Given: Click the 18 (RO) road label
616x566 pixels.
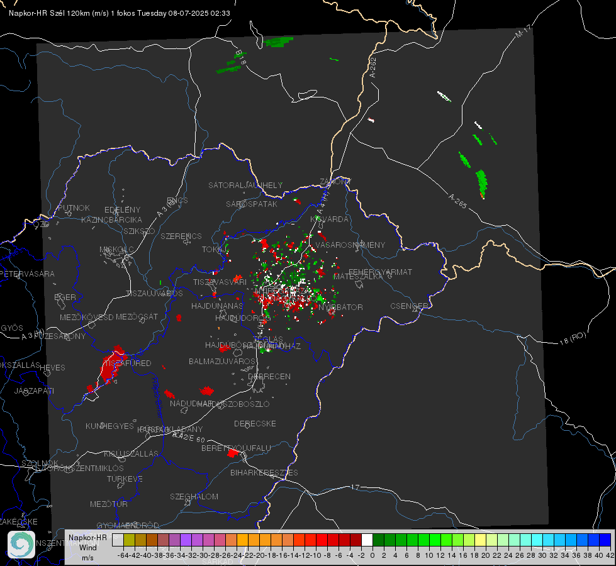Looking at the screenshot, I should tap(573, 338).
